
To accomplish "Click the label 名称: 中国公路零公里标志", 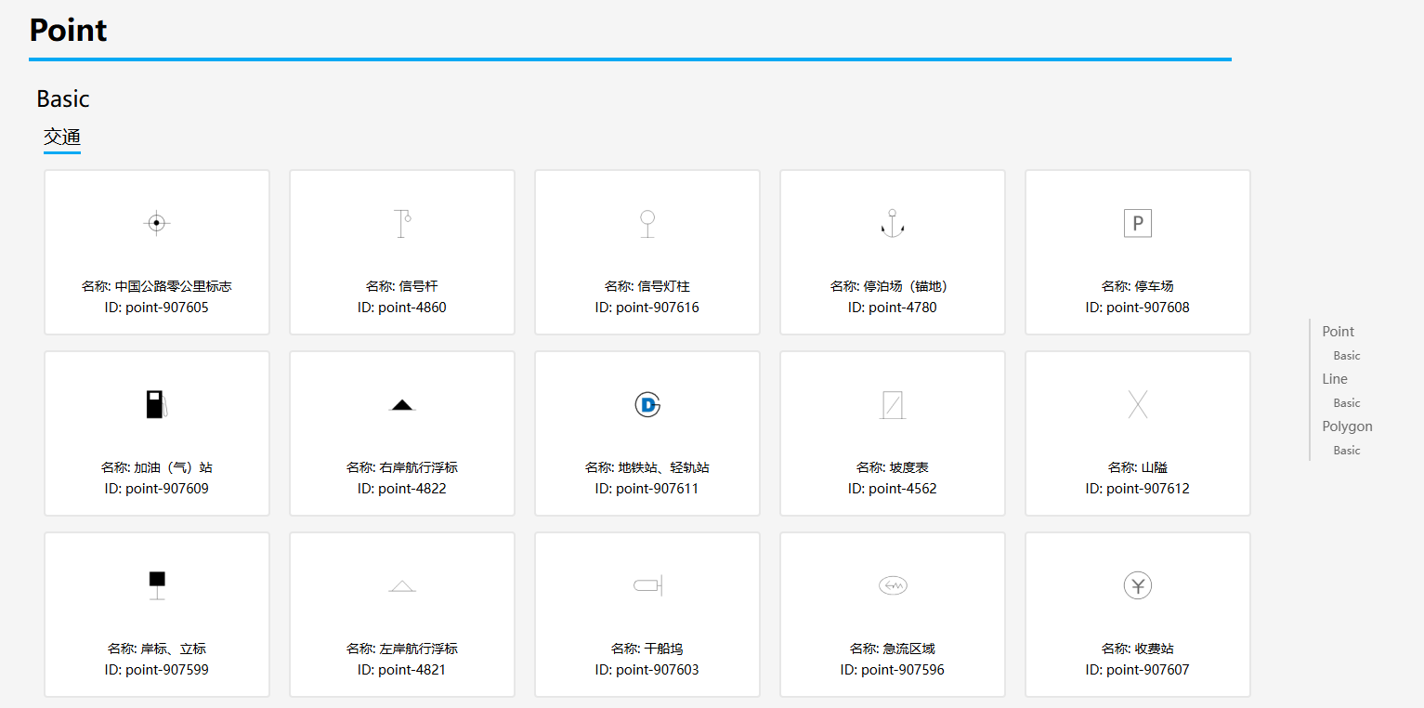I will 157,286.
